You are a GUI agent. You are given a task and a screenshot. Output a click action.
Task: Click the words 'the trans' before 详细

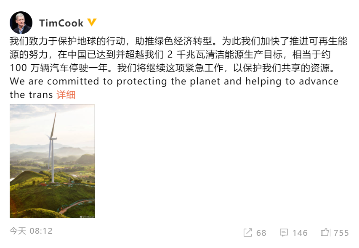32,95
